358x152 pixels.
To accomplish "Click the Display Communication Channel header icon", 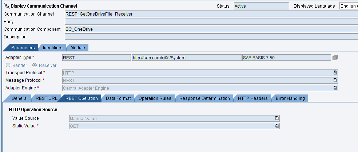I will [7, 6].
